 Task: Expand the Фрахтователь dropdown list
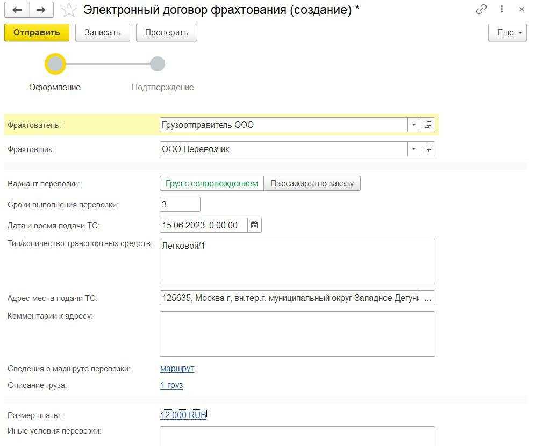coord(413,125)
